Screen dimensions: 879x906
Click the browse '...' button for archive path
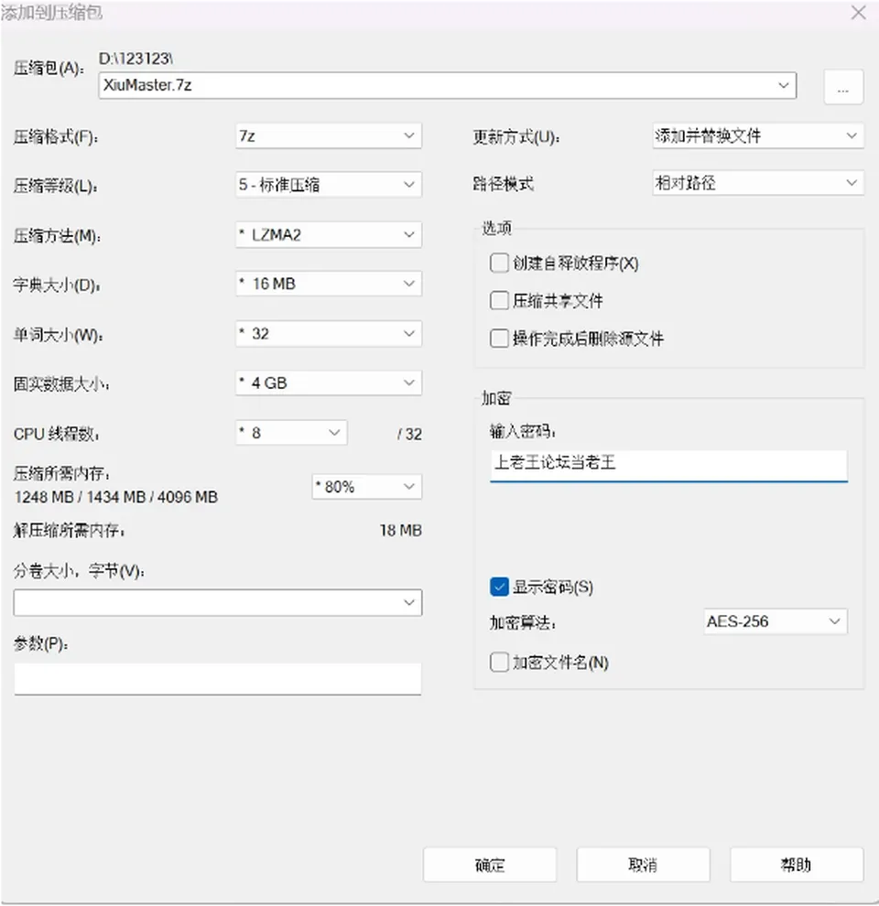pos(843,87)
